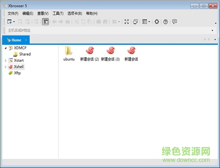Click the first grayed printer-like icon

click(x=98, y=22)
